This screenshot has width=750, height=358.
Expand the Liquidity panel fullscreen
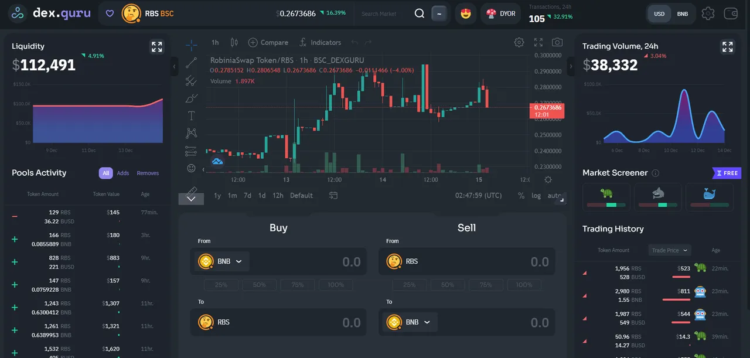(x=156, y=47)
